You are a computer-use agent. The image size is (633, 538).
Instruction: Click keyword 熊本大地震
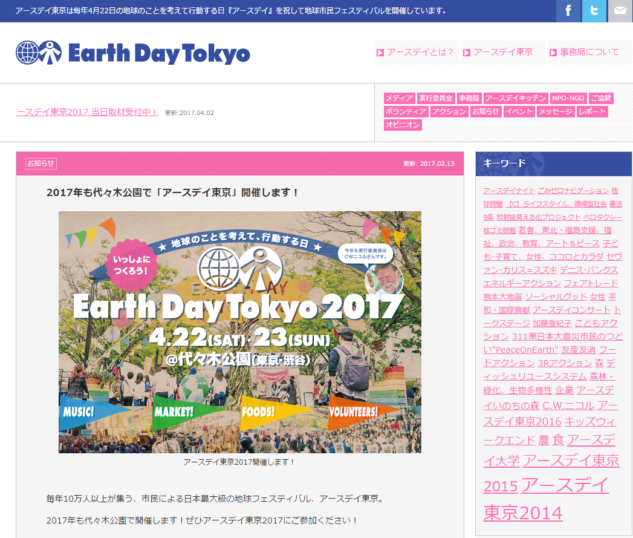[x=502, y=297]
